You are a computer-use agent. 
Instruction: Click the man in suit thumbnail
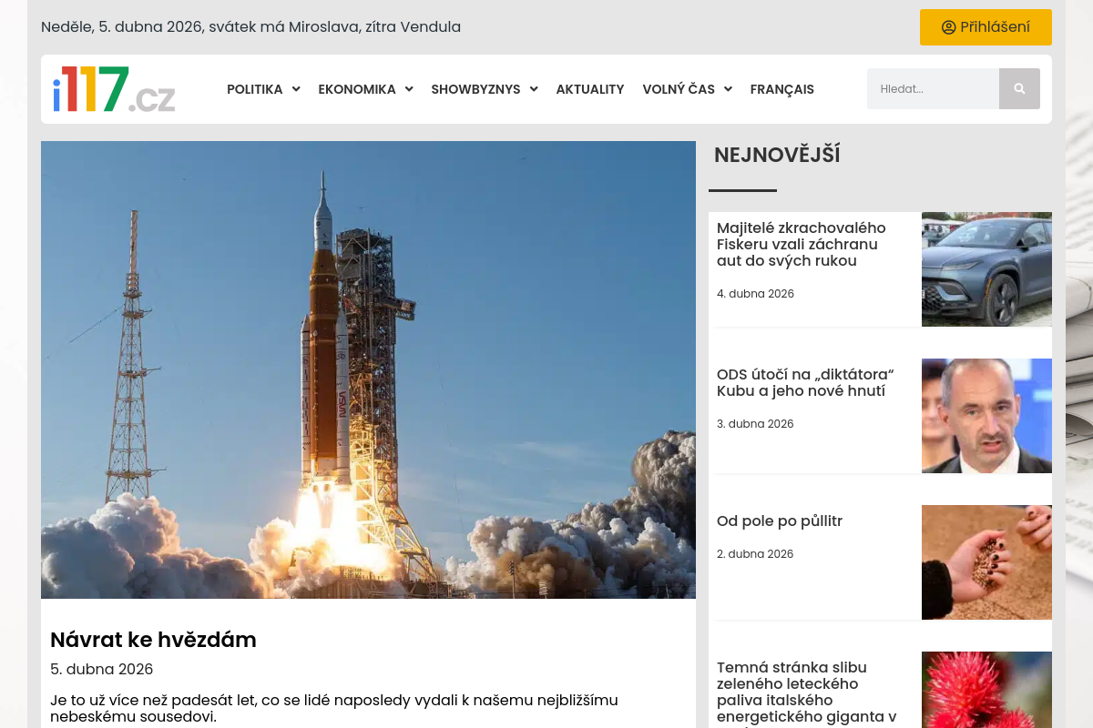(x=986, y=416)
